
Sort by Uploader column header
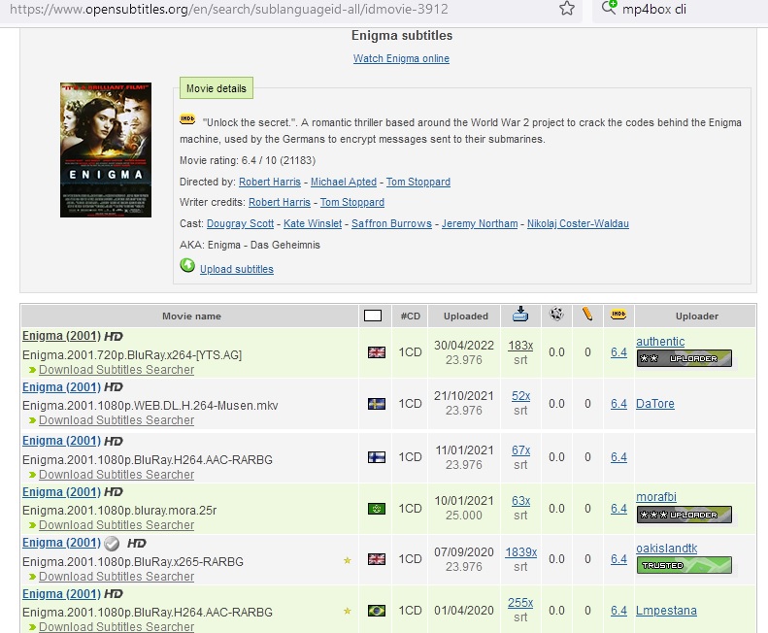click(x=697, y=316)
